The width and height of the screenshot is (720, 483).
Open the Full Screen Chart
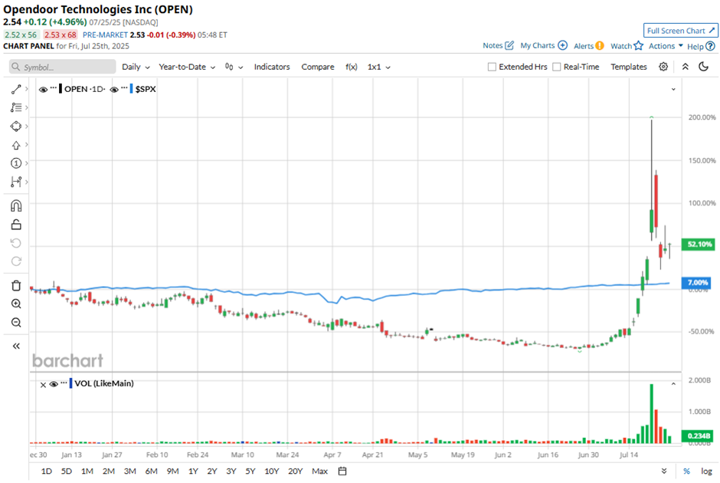[x=680, y=31]
